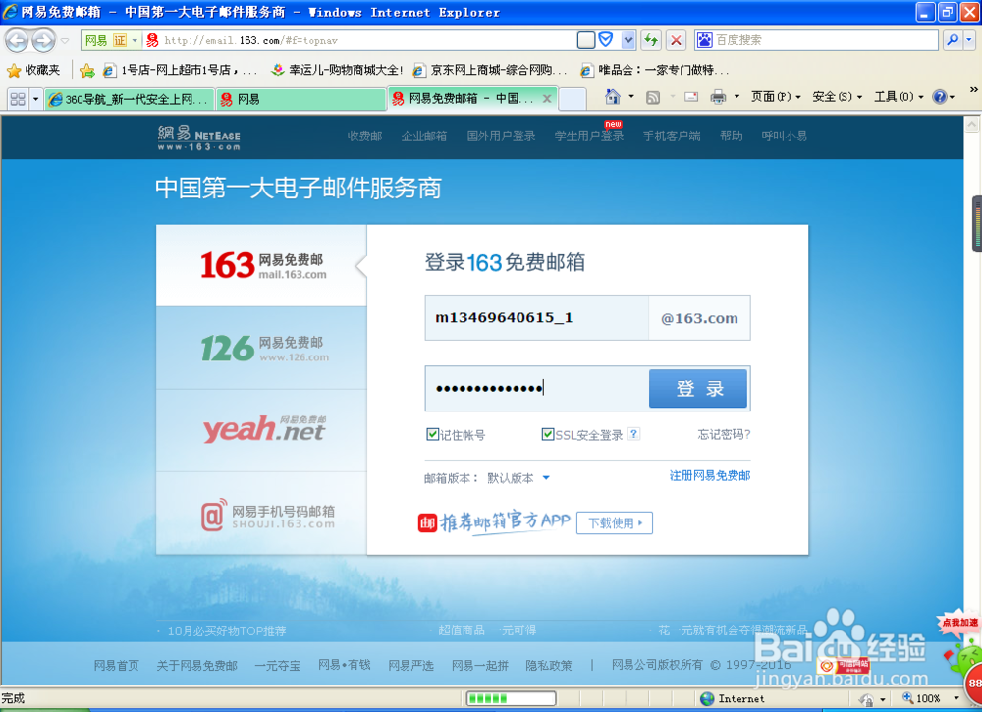
Task: Expand the search provider dropdown arrow
Action: pos(969,40)
